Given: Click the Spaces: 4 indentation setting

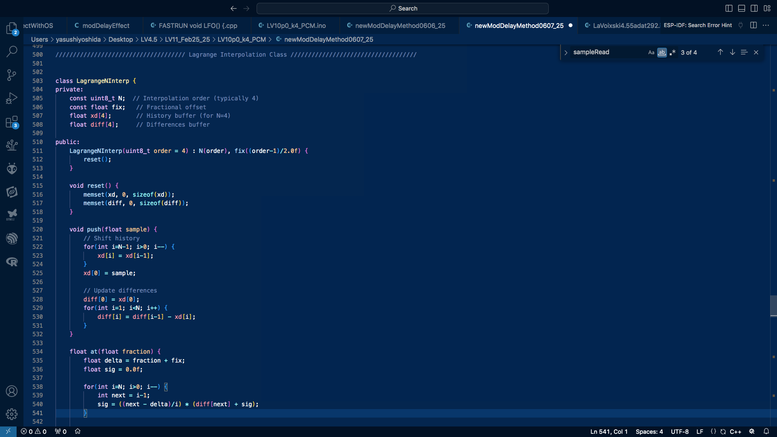Looking at the screenshot, I should point(649,432).
